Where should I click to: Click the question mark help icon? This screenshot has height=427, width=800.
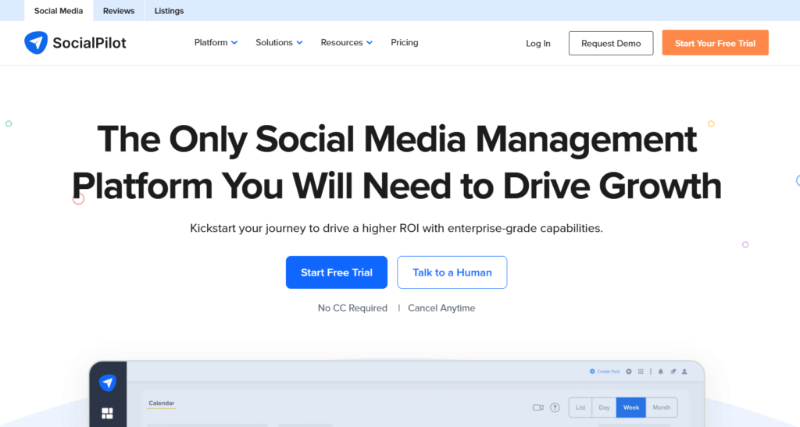[x=555, y=407]
